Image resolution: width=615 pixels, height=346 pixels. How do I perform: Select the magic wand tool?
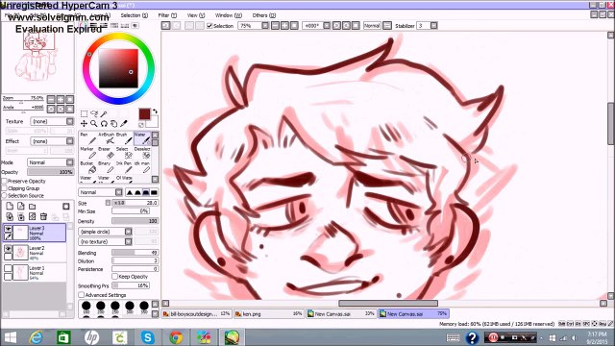[x=104, y=113]
